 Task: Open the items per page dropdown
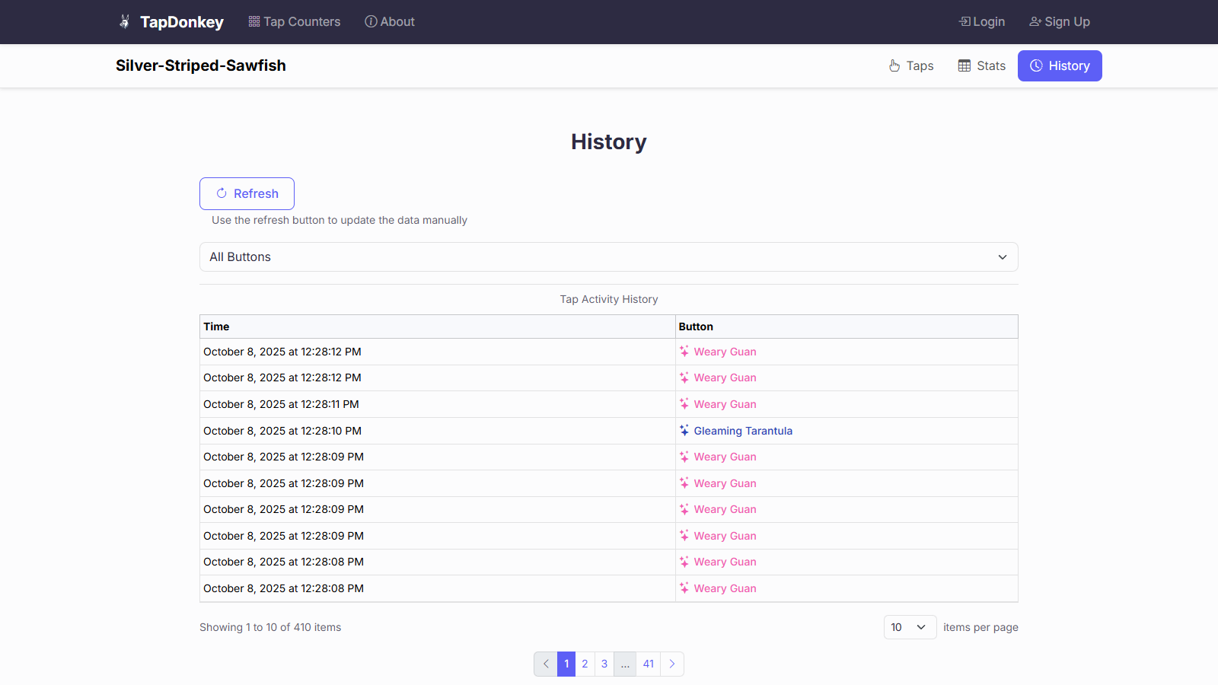point(910,627)
